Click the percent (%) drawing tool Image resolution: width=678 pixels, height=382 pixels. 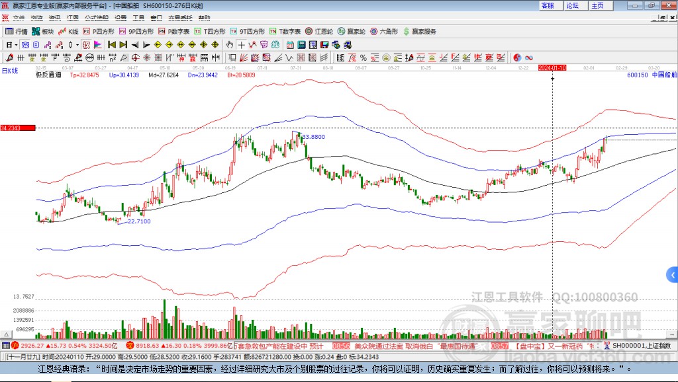coord(363,58)
